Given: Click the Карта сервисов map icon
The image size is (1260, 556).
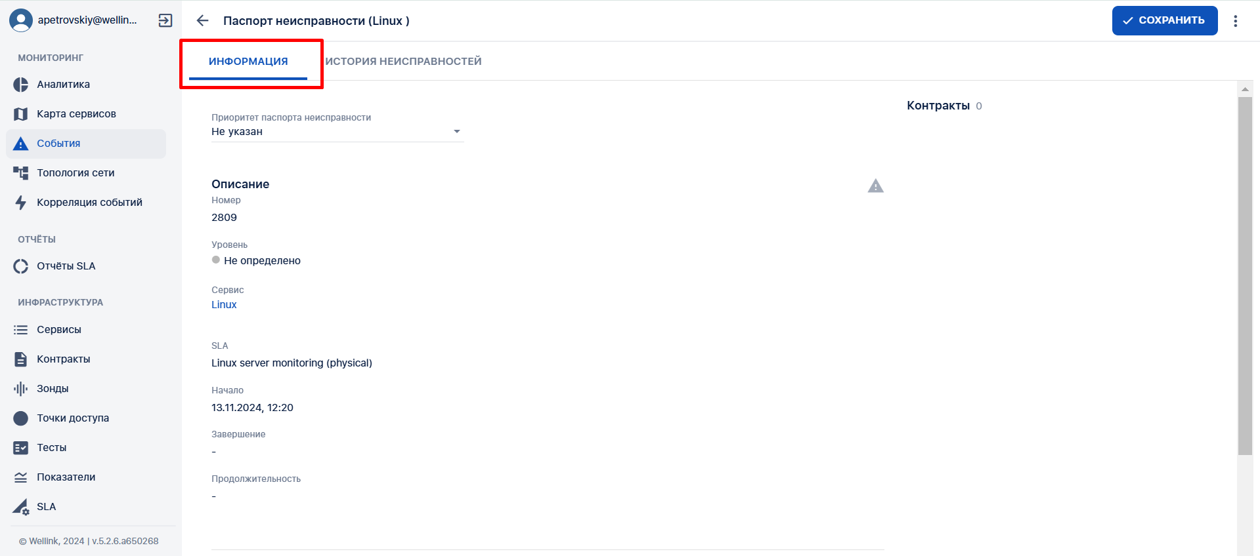Looking at the screenshot, I should [x=21, y=114].
